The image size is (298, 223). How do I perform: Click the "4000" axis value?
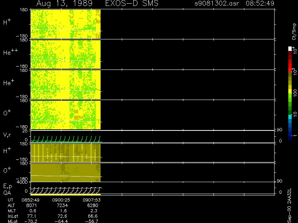pos(23,182)
